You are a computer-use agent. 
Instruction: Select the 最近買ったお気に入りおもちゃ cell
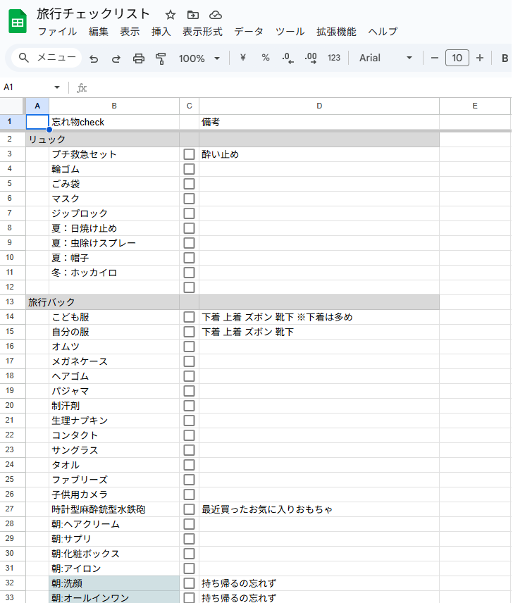319,509
